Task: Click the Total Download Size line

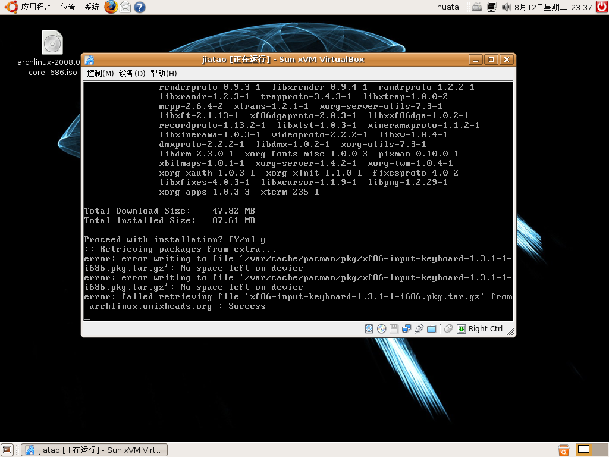Action: tap(169, 211)
